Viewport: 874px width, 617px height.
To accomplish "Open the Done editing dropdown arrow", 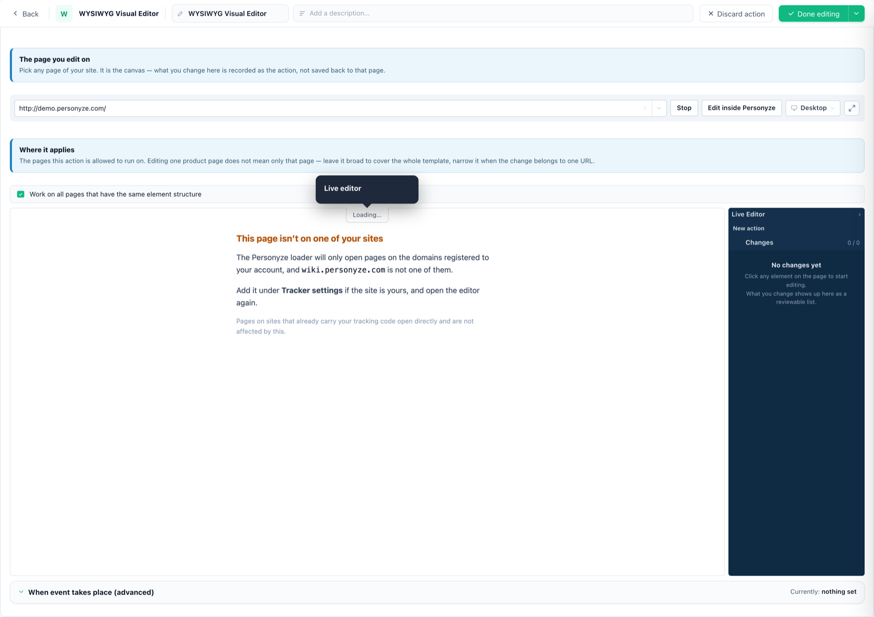I will coord(857,14).
